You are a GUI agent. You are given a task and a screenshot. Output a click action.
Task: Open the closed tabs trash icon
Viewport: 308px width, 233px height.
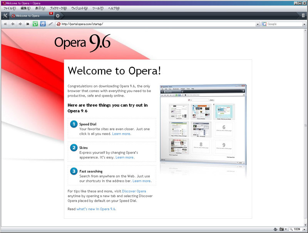tap(303, 15)
